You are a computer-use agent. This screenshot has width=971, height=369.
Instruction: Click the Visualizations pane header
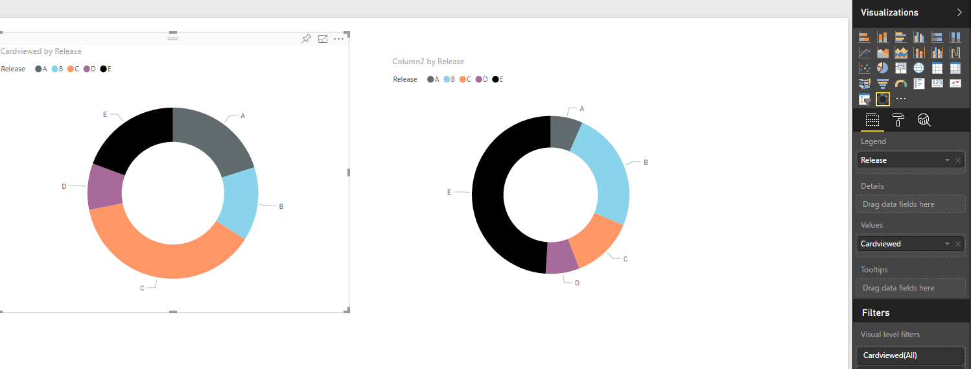click(x=889, y=12)
